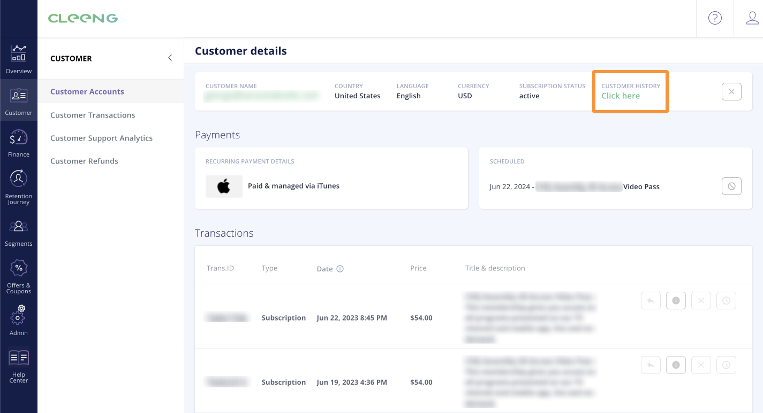This screenshot has width=763, height=413.
Task: Open the user profile icon at top right
Action: [752, 18]
